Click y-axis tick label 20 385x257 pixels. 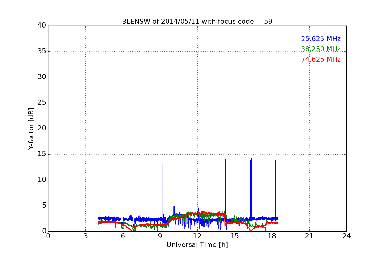point(42,128)
